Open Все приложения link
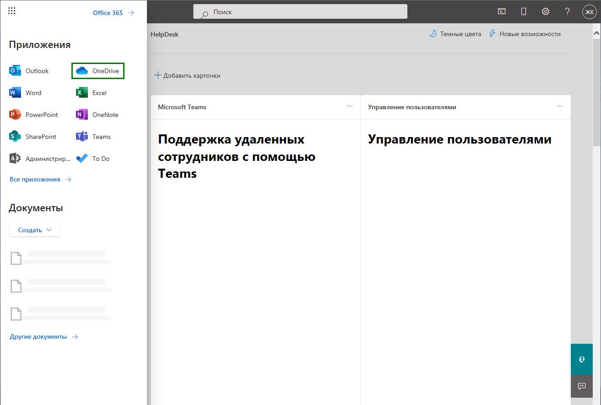This screenshot has height=405, width=601. pos(40,180)
